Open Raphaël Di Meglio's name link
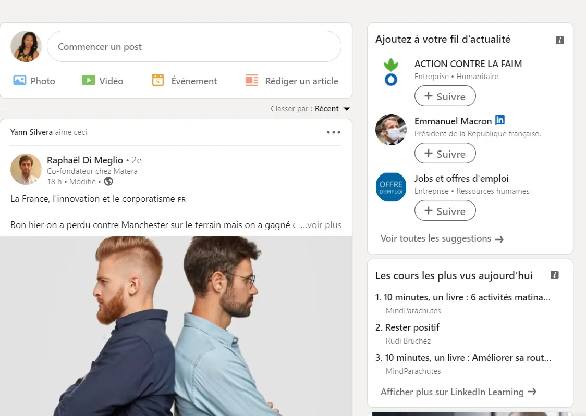586x416 pixels. click(85, 160)
